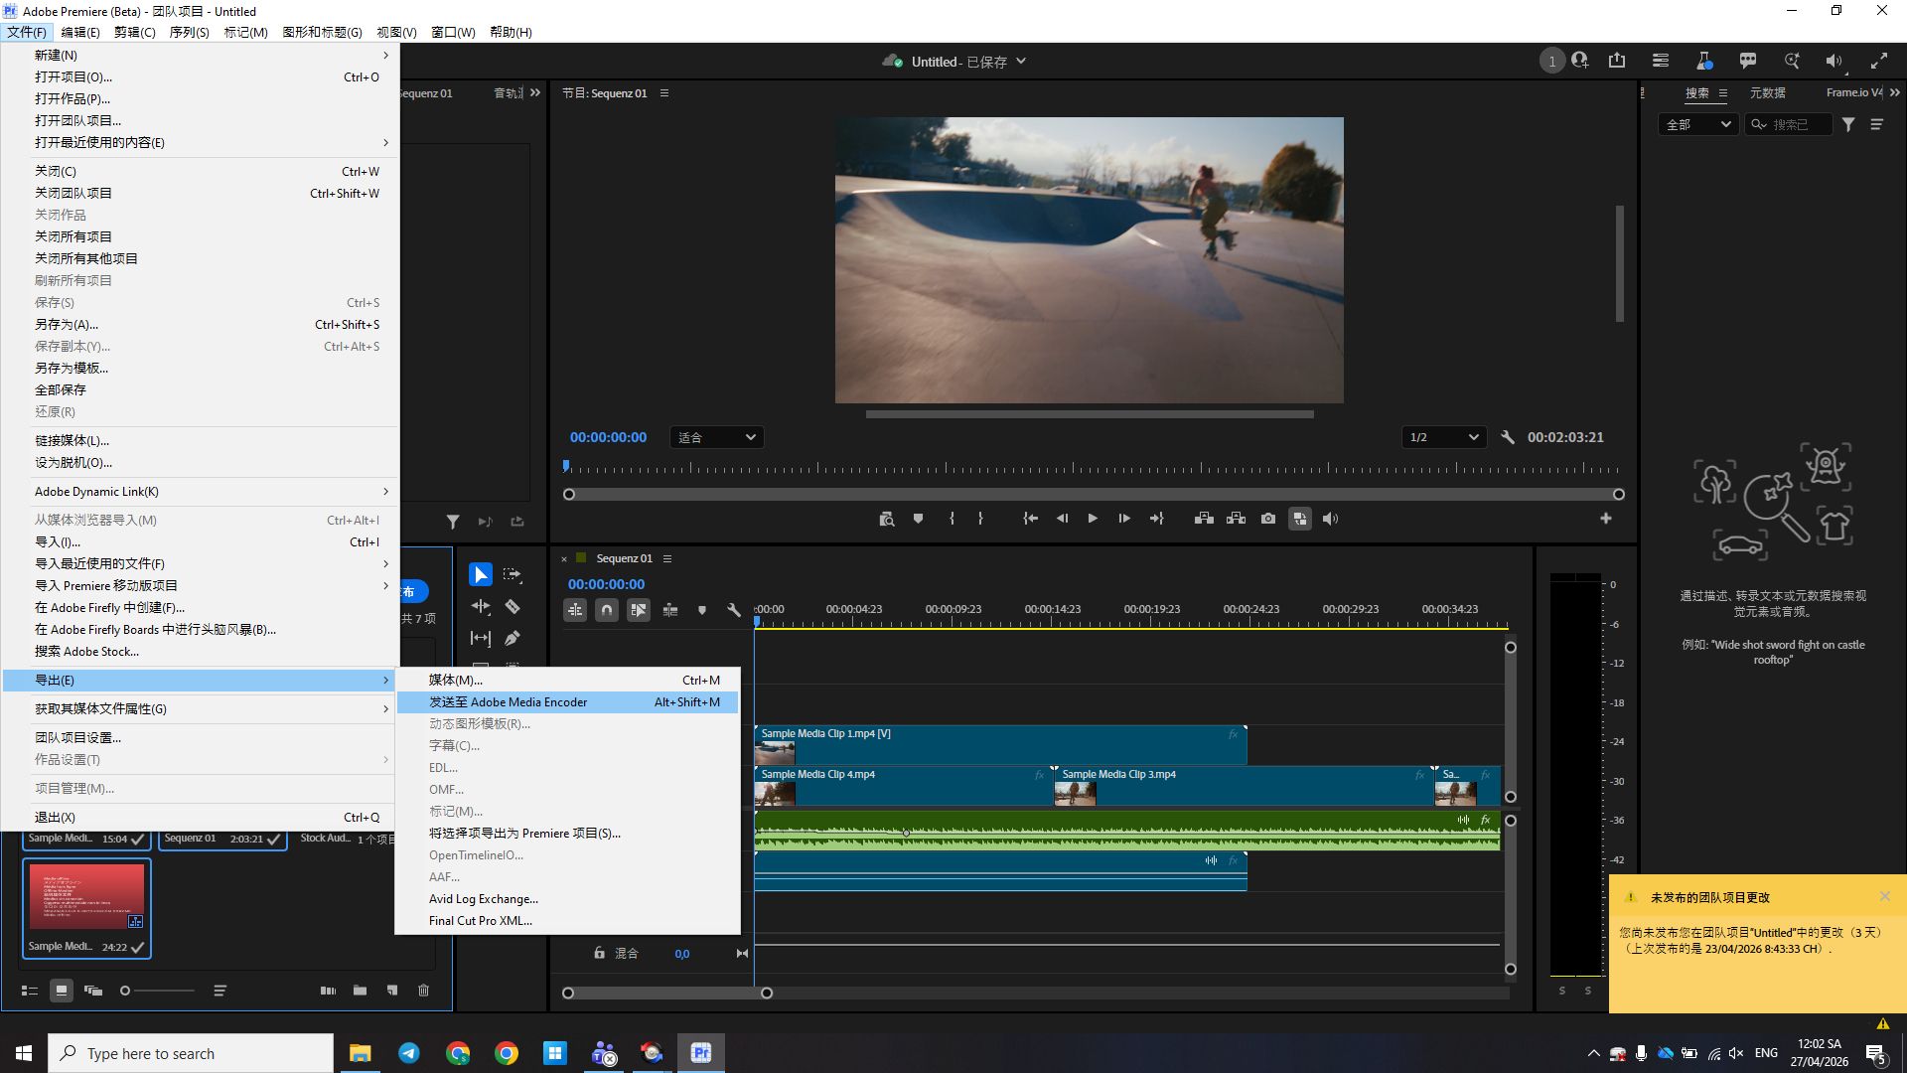Viewport: 1907px width, 1073px height.
Task: Toggle Linked Selection in timeline
Action: coord(639,610)
